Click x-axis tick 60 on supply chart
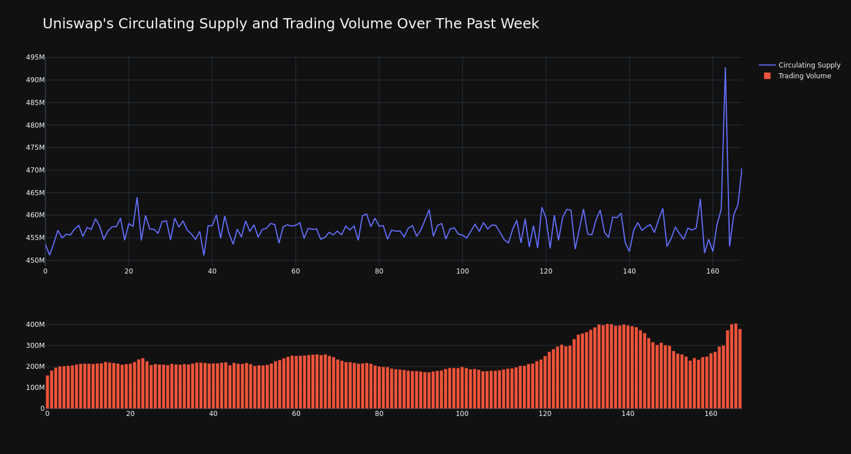Screen dimensions: 851x454 [x=296, y=271]
